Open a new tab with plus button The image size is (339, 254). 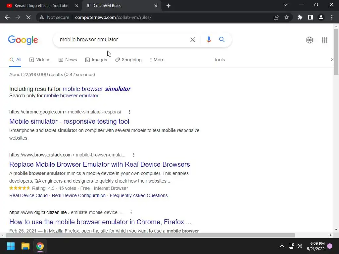click(169, 6)
